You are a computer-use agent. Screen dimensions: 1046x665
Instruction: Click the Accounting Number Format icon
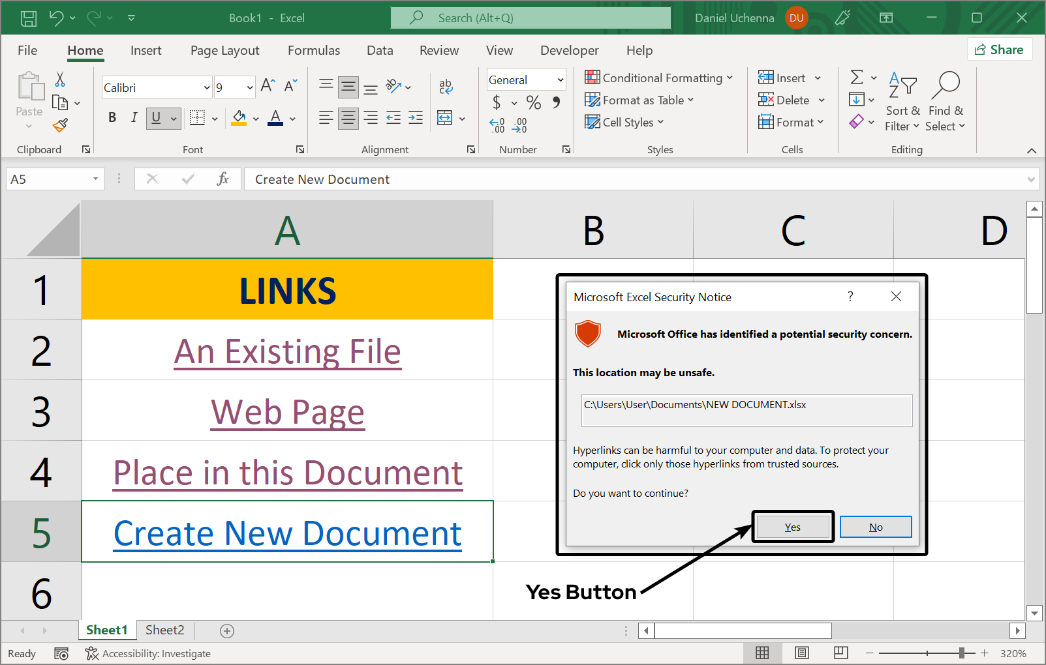[x=497, y=103]
